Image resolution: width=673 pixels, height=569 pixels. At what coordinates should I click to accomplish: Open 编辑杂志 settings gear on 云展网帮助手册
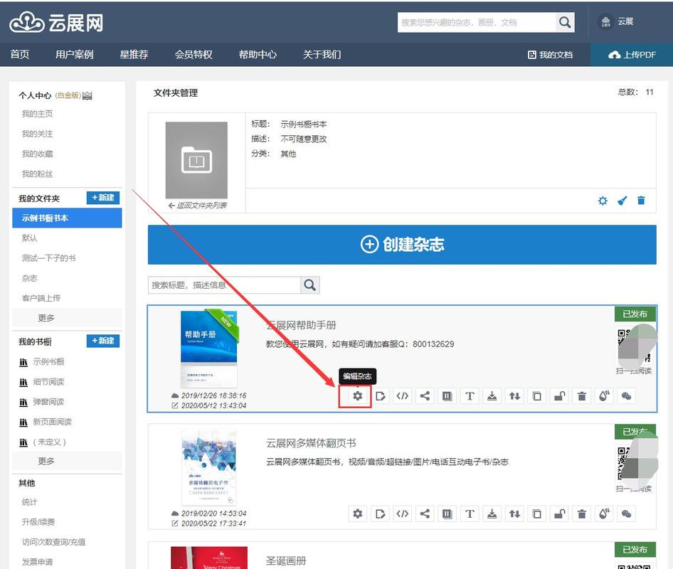[x=357, y=395]
